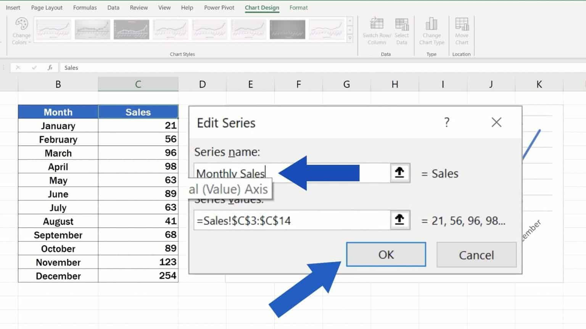Screen dimensions: 586x329
Task: Click the Insert Function fx icon
Action: pyautogui.click(x=50, y=67)
